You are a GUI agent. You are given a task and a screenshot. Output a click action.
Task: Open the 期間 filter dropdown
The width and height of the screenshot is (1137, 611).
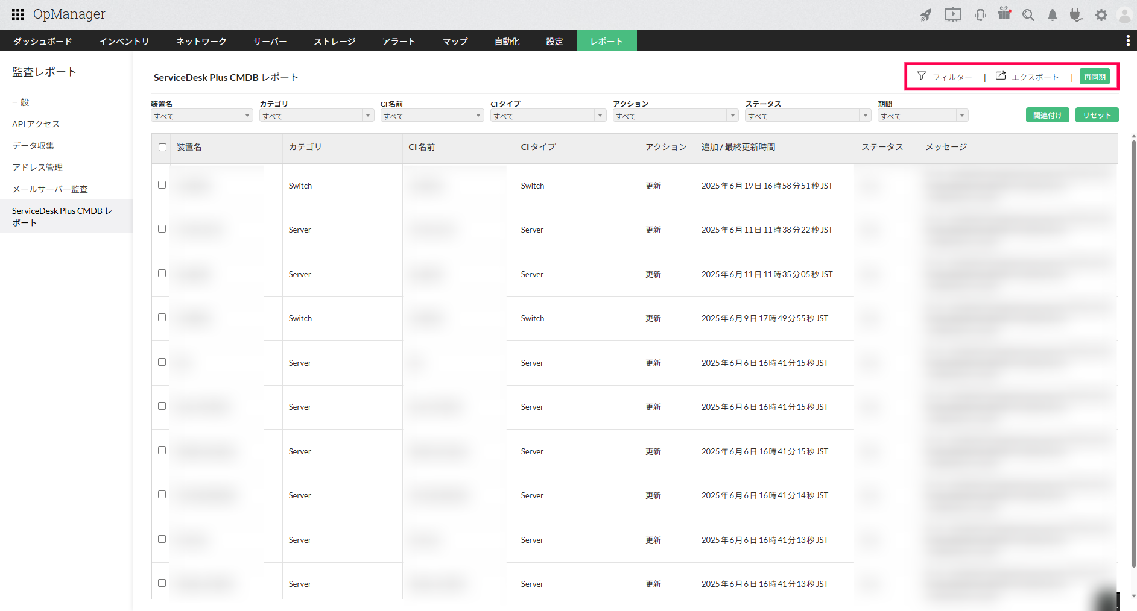tap(923, 116)
